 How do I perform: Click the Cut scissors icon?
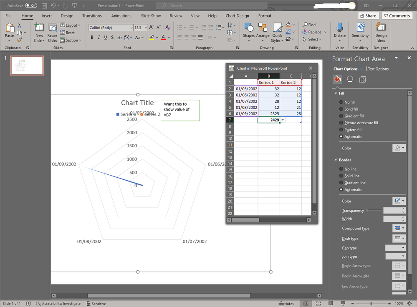click(20, 25)
